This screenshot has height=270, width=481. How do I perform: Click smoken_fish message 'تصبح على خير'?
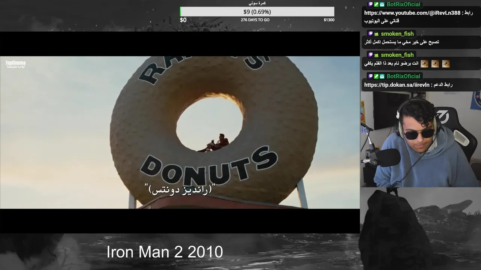click(x=401, y=42)
